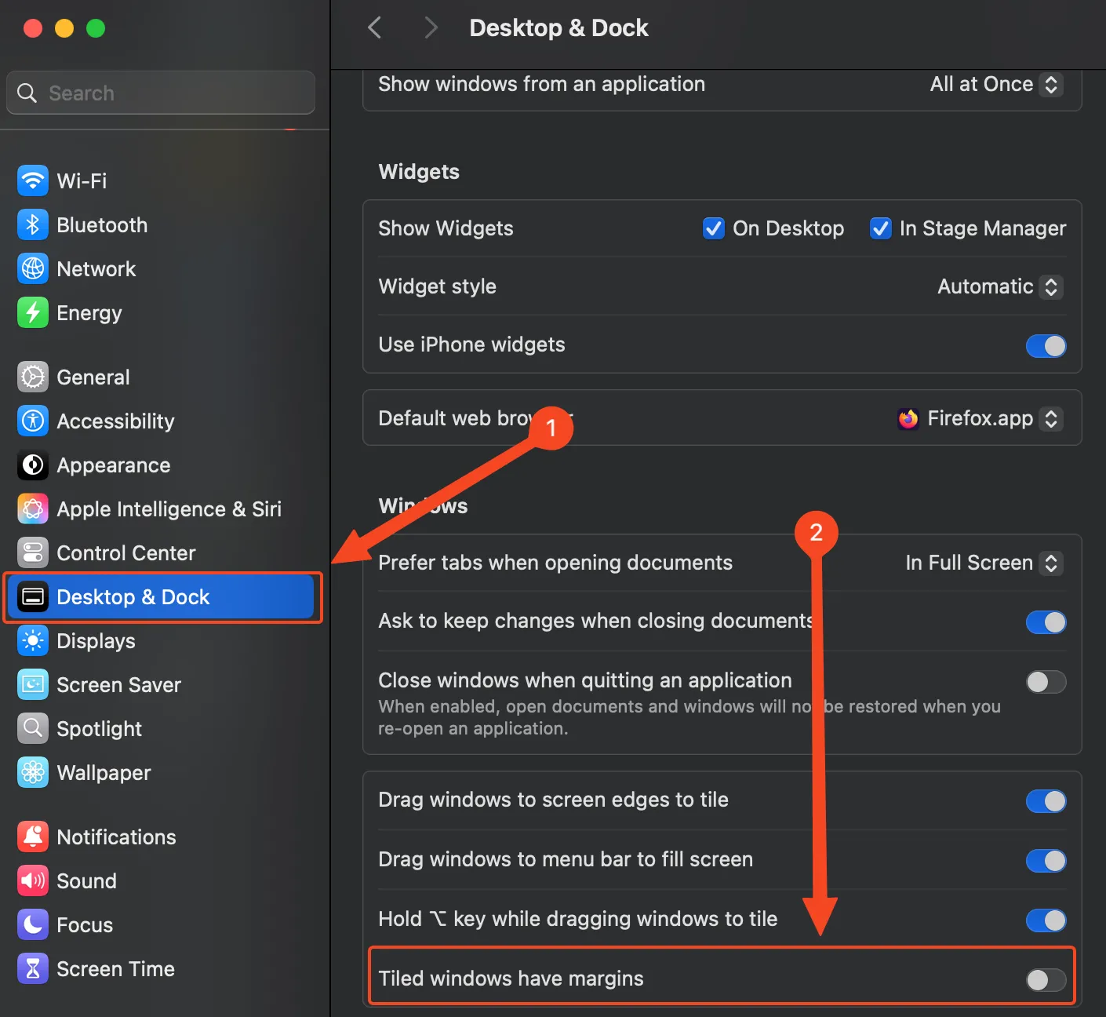Uncheck Show Widgets In Stage Manager
Image resolution: width=1106 pixels, height=1017 pixels.
(881, 228)
